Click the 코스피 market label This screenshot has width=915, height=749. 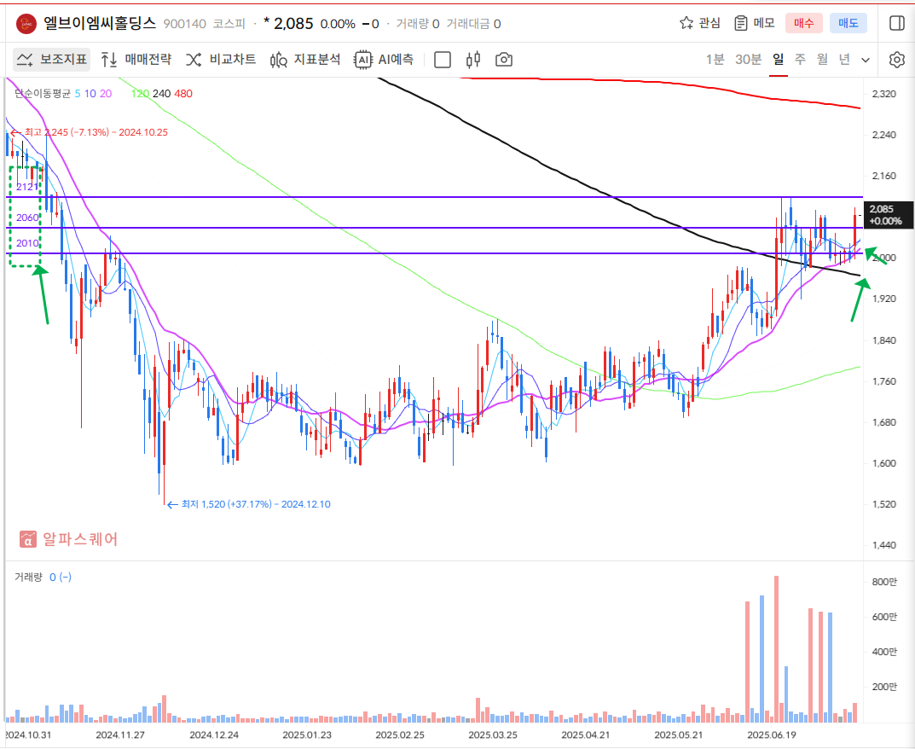tap(229, 24)
